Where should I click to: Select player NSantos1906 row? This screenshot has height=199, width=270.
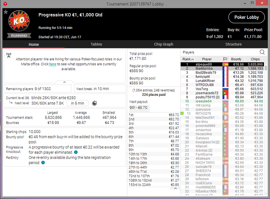[222, 191]
